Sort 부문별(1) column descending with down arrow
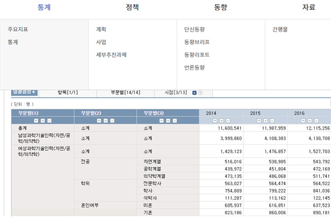This screenshot has height=219, width=331. pyautogui.click(x=43, y=120)
